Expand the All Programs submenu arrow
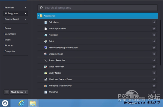 26,13
